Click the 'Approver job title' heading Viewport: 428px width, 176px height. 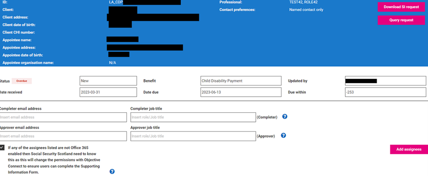coord(145,127)
